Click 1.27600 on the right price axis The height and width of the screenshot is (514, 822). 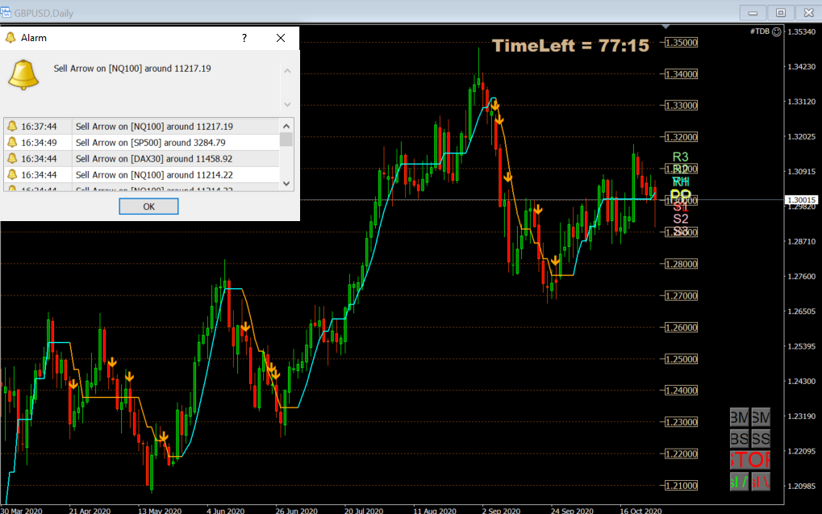click(x=802, y=277)
